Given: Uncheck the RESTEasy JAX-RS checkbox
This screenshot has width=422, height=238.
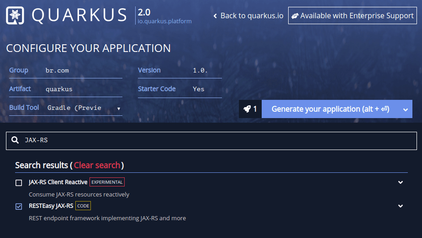Looking at the screenshot, I should coord(19,206).
